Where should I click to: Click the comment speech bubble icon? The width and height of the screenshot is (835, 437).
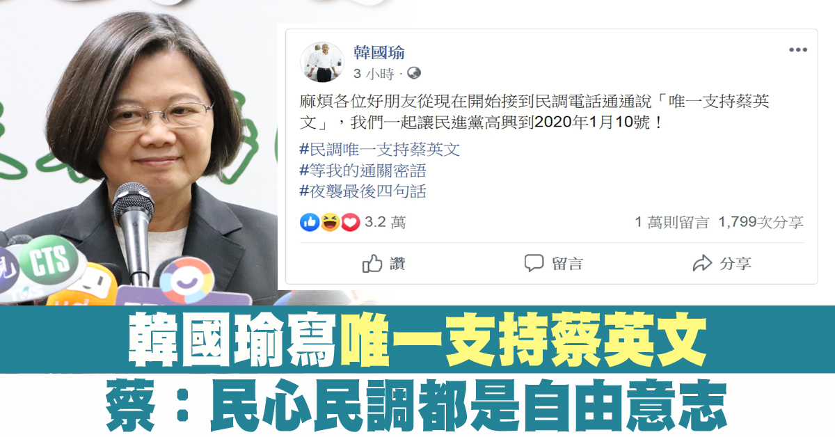534,264
